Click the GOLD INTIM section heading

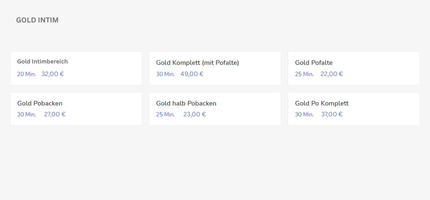37,20
